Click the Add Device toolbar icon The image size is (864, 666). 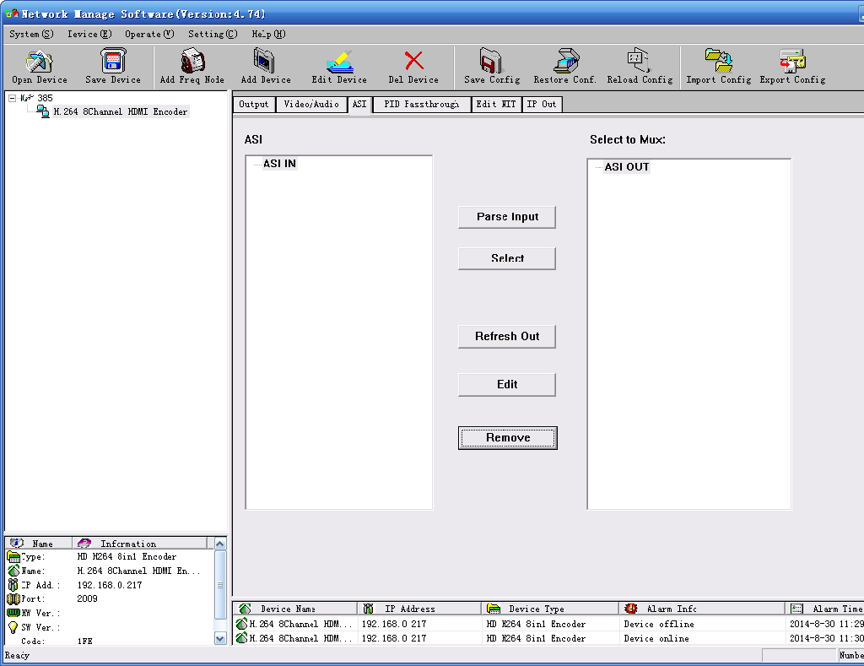[265, 61]
